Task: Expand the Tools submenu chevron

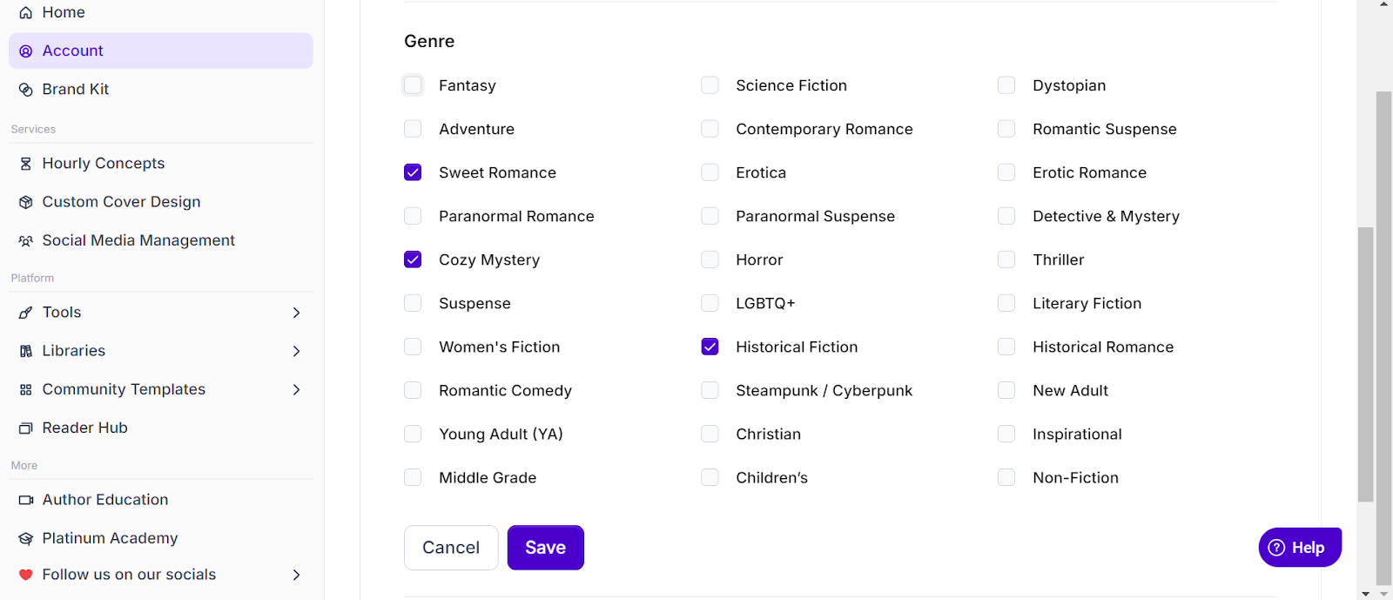Action: 296,313
